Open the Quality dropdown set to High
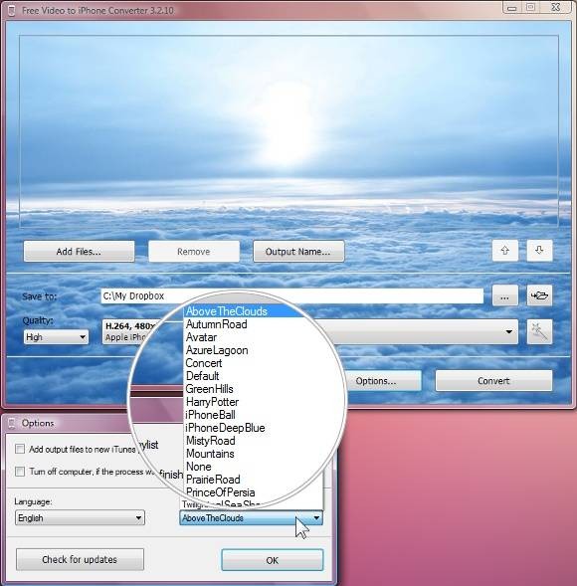Screen dimensions: 577x586 pos(56,337)
